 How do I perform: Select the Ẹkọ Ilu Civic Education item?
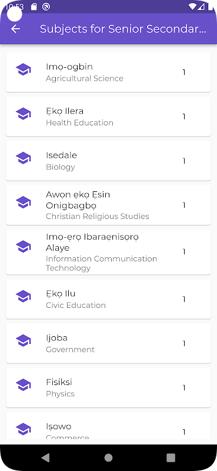click(x=108, y=299)
